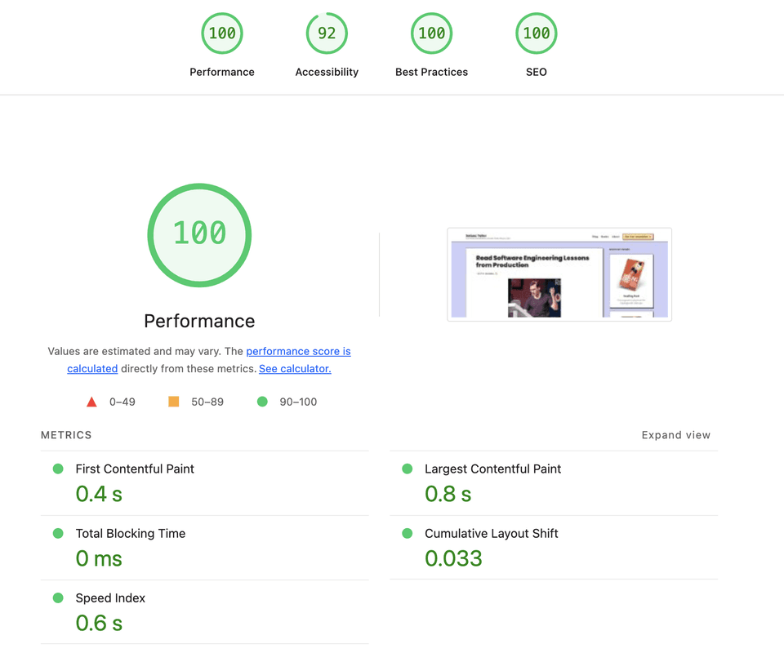Click the 0 ms value

99,558
